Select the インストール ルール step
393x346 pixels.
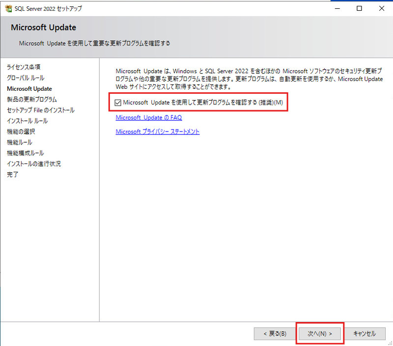coord(27,121)
